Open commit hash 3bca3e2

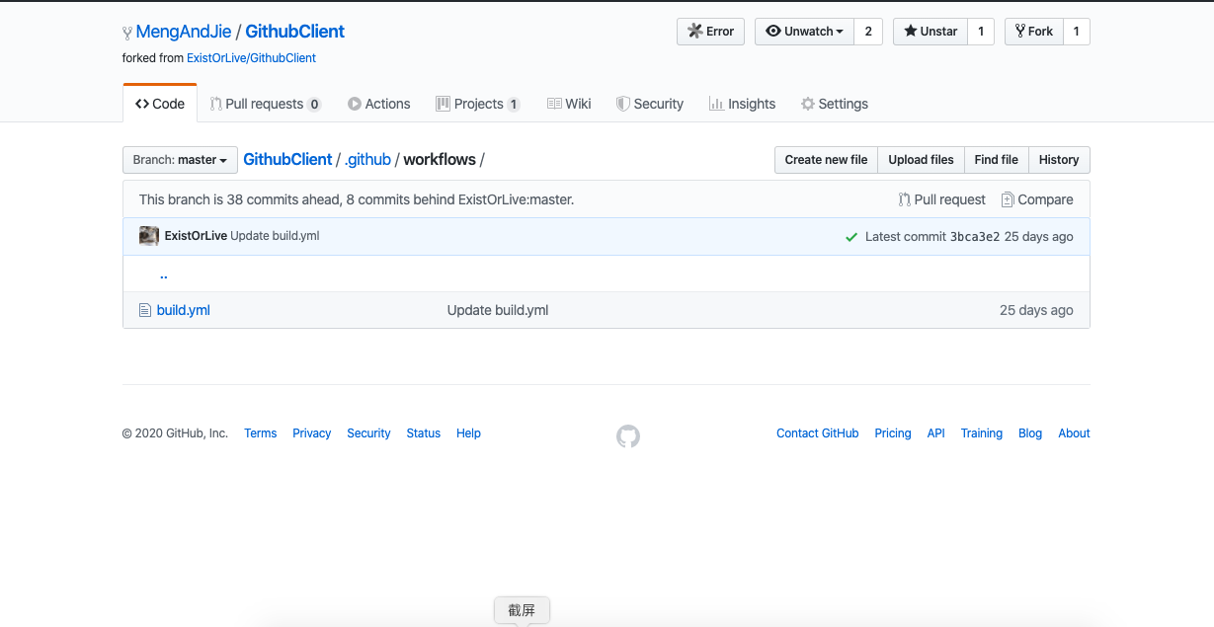974,237
